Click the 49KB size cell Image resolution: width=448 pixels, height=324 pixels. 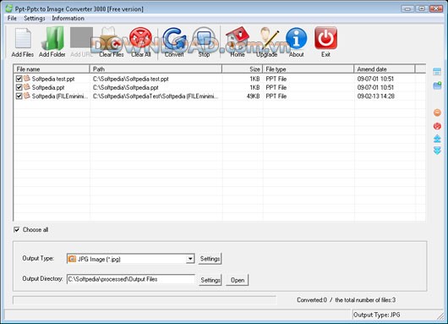click(x=253, y=96)
